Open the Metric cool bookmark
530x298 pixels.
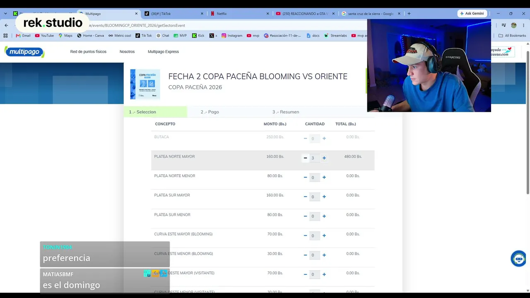click(120, 36)
